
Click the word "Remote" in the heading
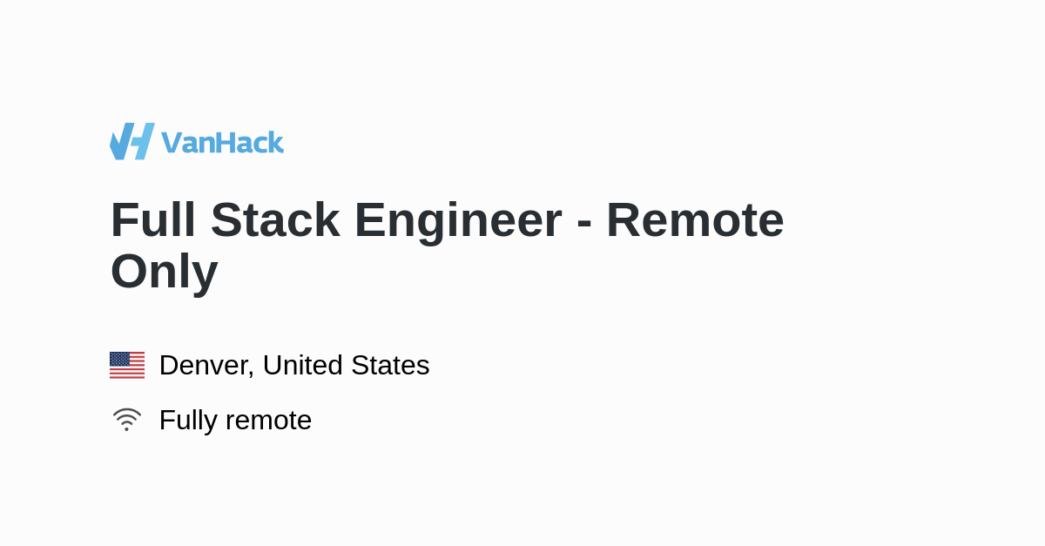click(695, 219)
